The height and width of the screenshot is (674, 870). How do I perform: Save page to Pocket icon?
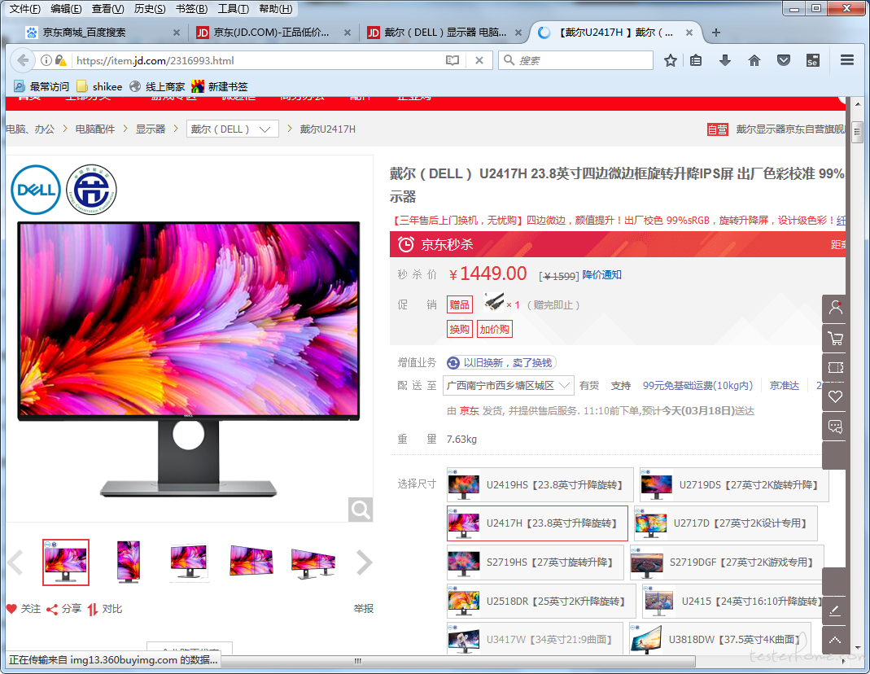pos(784,60)
